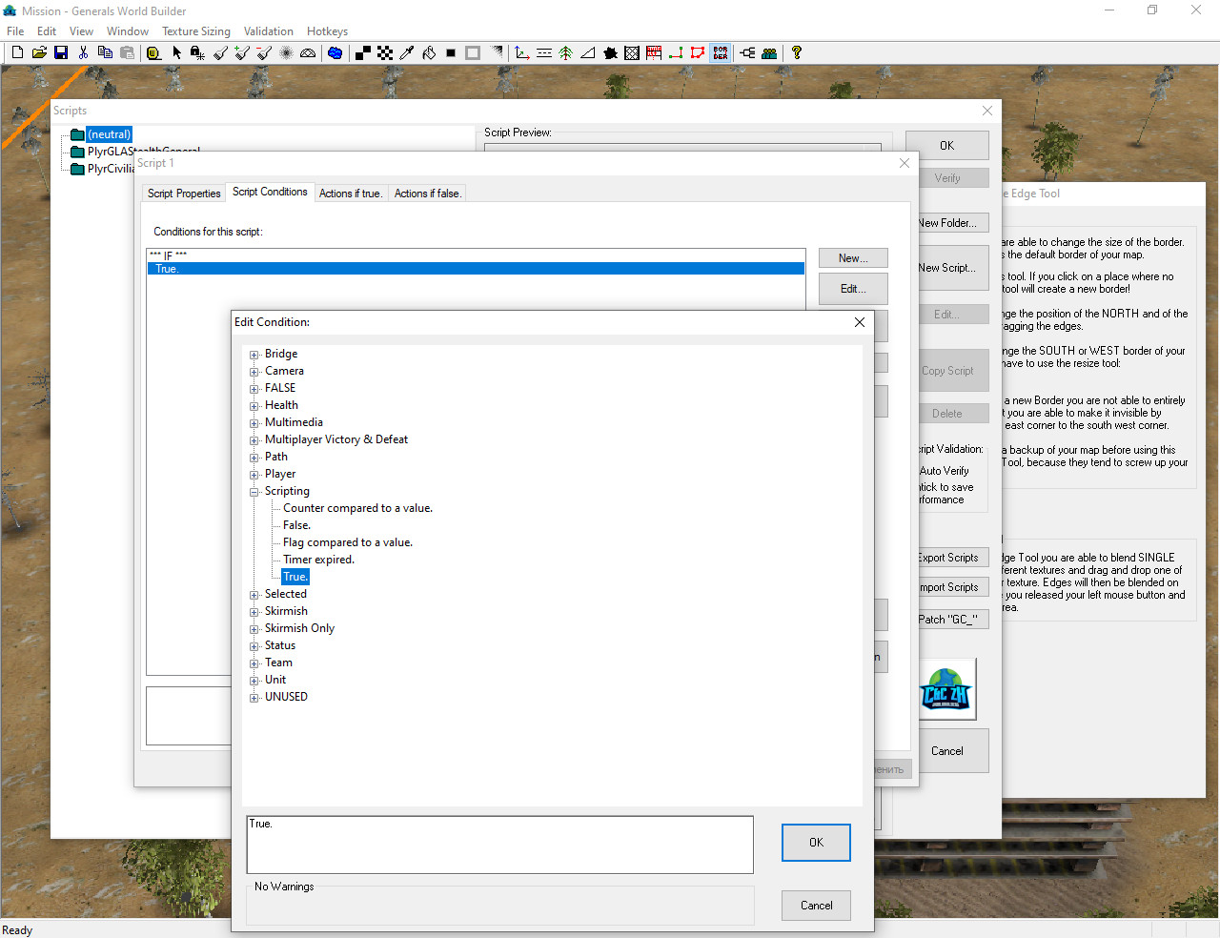Image resolution: width=1220 pixels, height=938 pixels.
Task: Choose the eyedropper tool
Action: click(x=407, y=53)
